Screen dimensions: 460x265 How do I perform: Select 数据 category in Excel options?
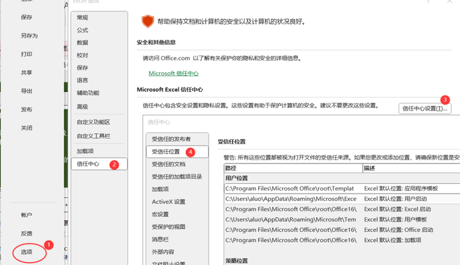pos(99,43)
